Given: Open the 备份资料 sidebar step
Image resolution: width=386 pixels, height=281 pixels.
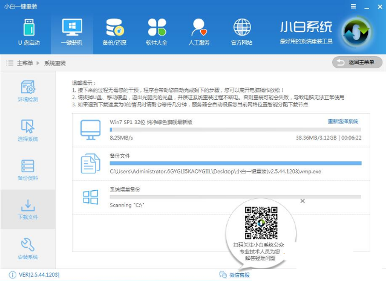Looking at the screenshot, I should (28, 169).
